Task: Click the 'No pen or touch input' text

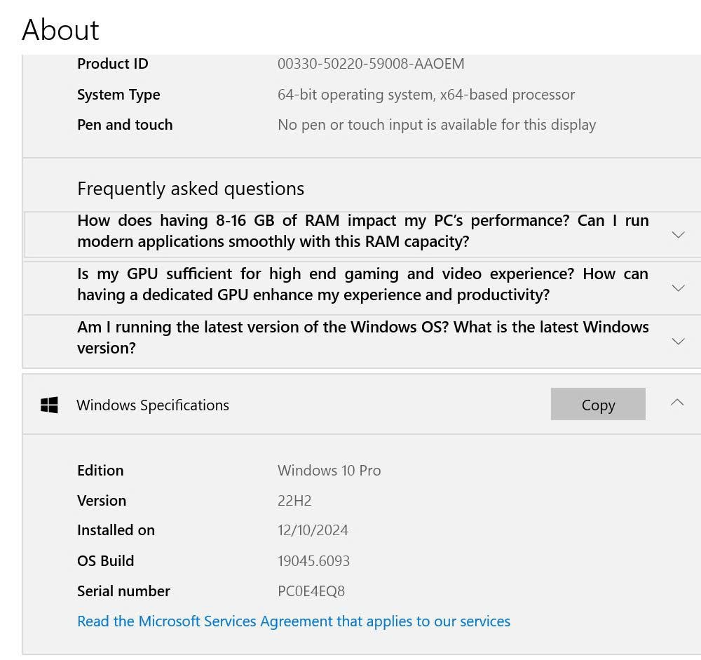Action: point(437,125)
